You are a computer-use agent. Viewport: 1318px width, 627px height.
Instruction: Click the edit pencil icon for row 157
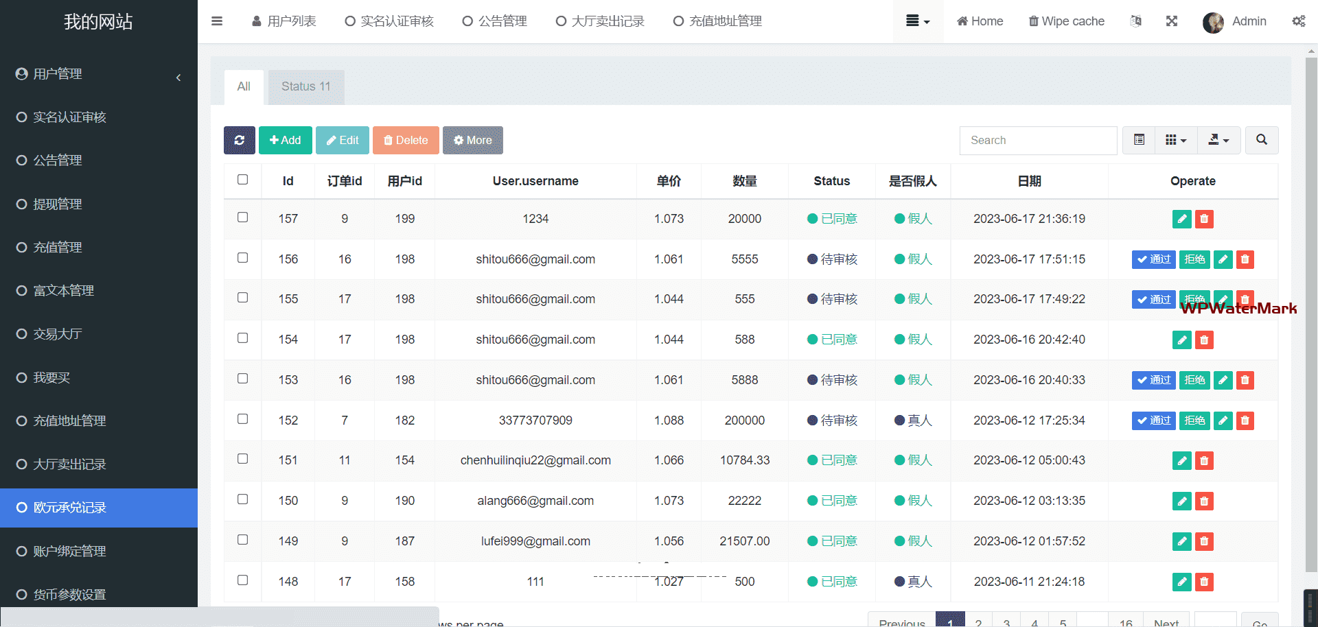1181,219
